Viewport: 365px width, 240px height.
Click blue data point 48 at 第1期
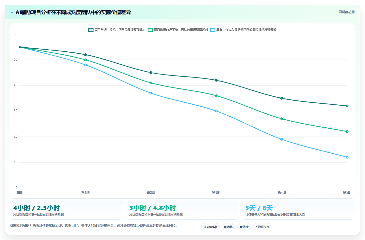pos(86,65)
